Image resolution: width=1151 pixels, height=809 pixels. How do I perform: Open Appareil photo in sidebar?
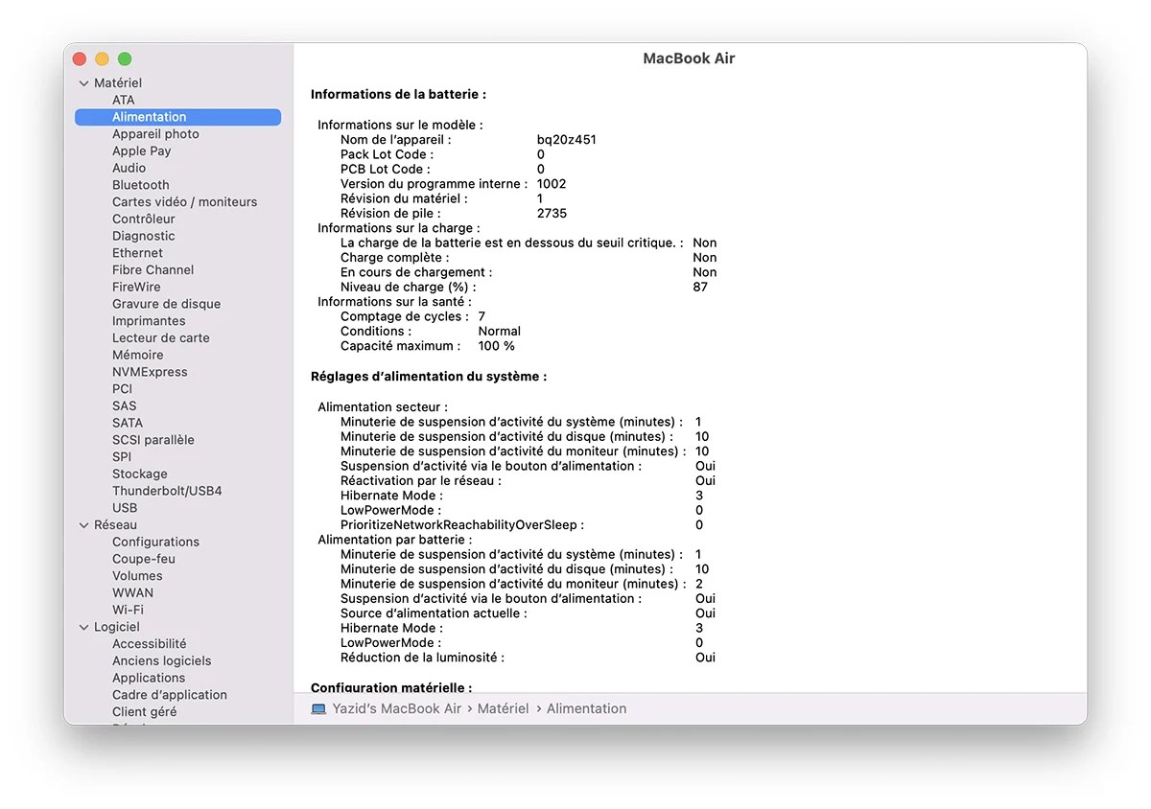coord(155,134)
